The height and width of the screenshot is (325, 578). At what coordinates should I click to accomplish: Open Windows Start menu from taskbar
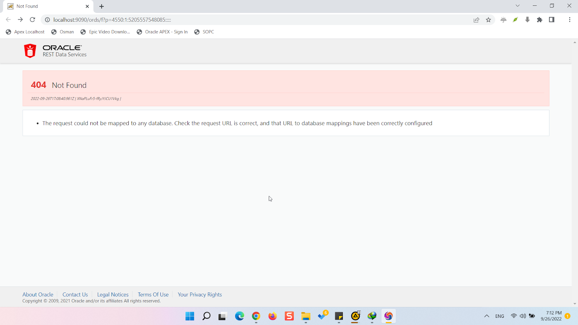coord(190,316)
